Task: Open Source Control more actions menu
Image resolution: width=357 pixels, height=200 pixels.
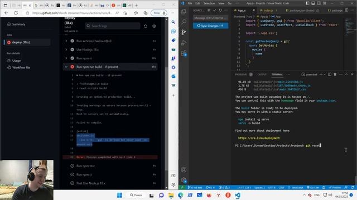Action: (x=226, y=10)
